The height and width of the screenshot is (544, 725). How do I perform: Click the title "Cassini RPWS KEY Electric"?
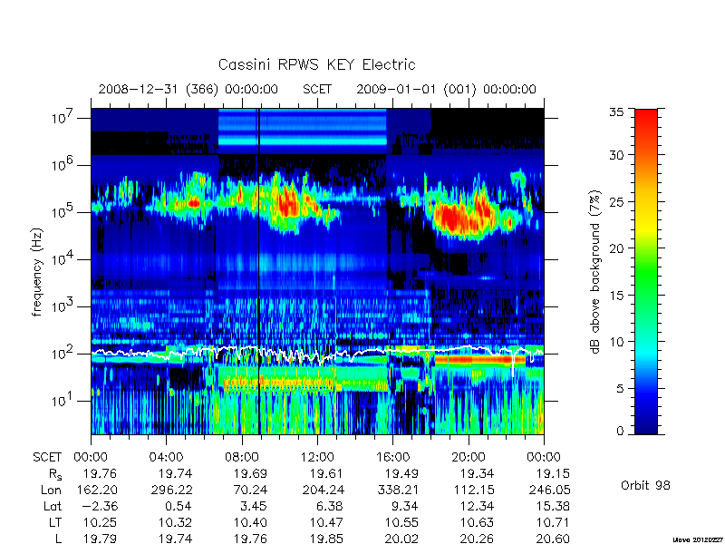316,64
